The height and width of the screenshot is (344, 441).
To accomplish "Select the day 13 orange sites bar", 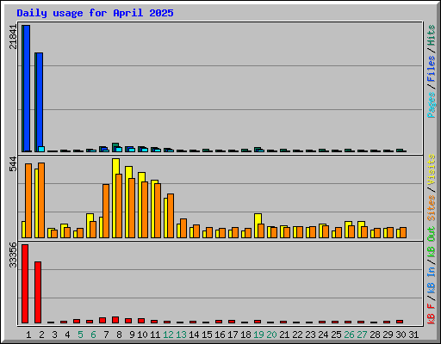I will [183, 228].
